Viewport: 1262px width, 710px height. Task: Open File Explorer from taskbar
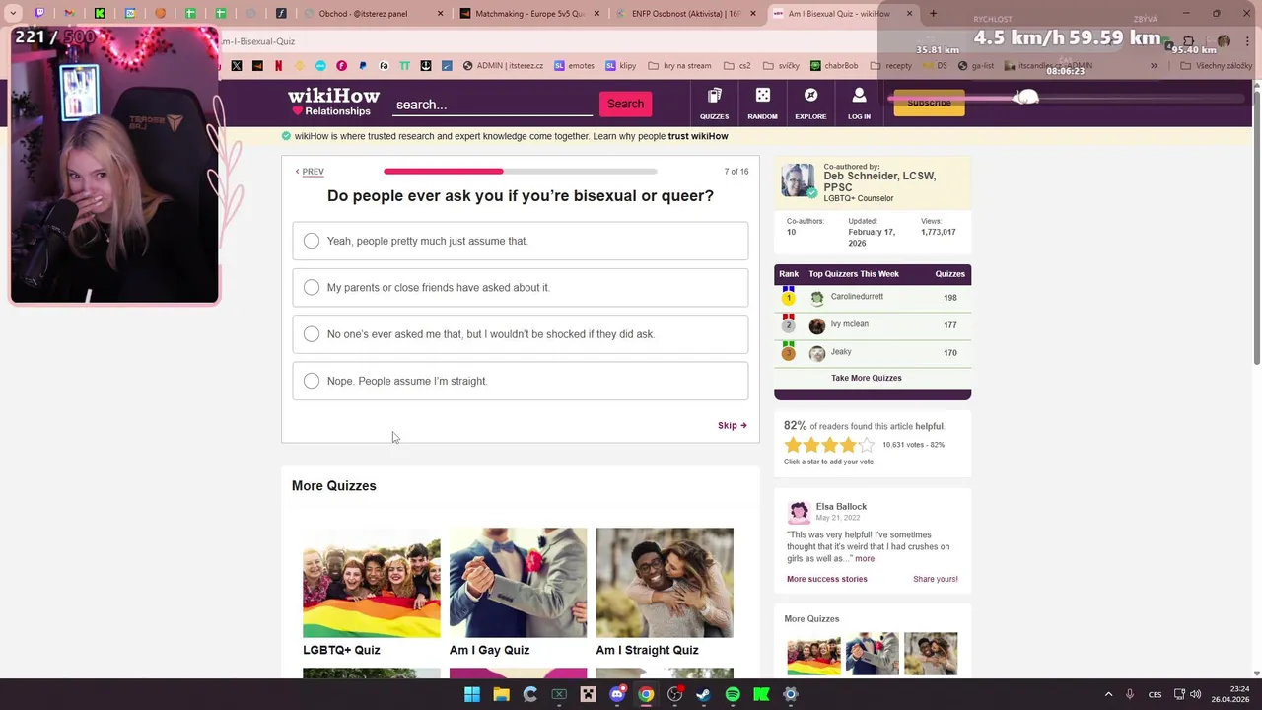(x=501, y=694)
